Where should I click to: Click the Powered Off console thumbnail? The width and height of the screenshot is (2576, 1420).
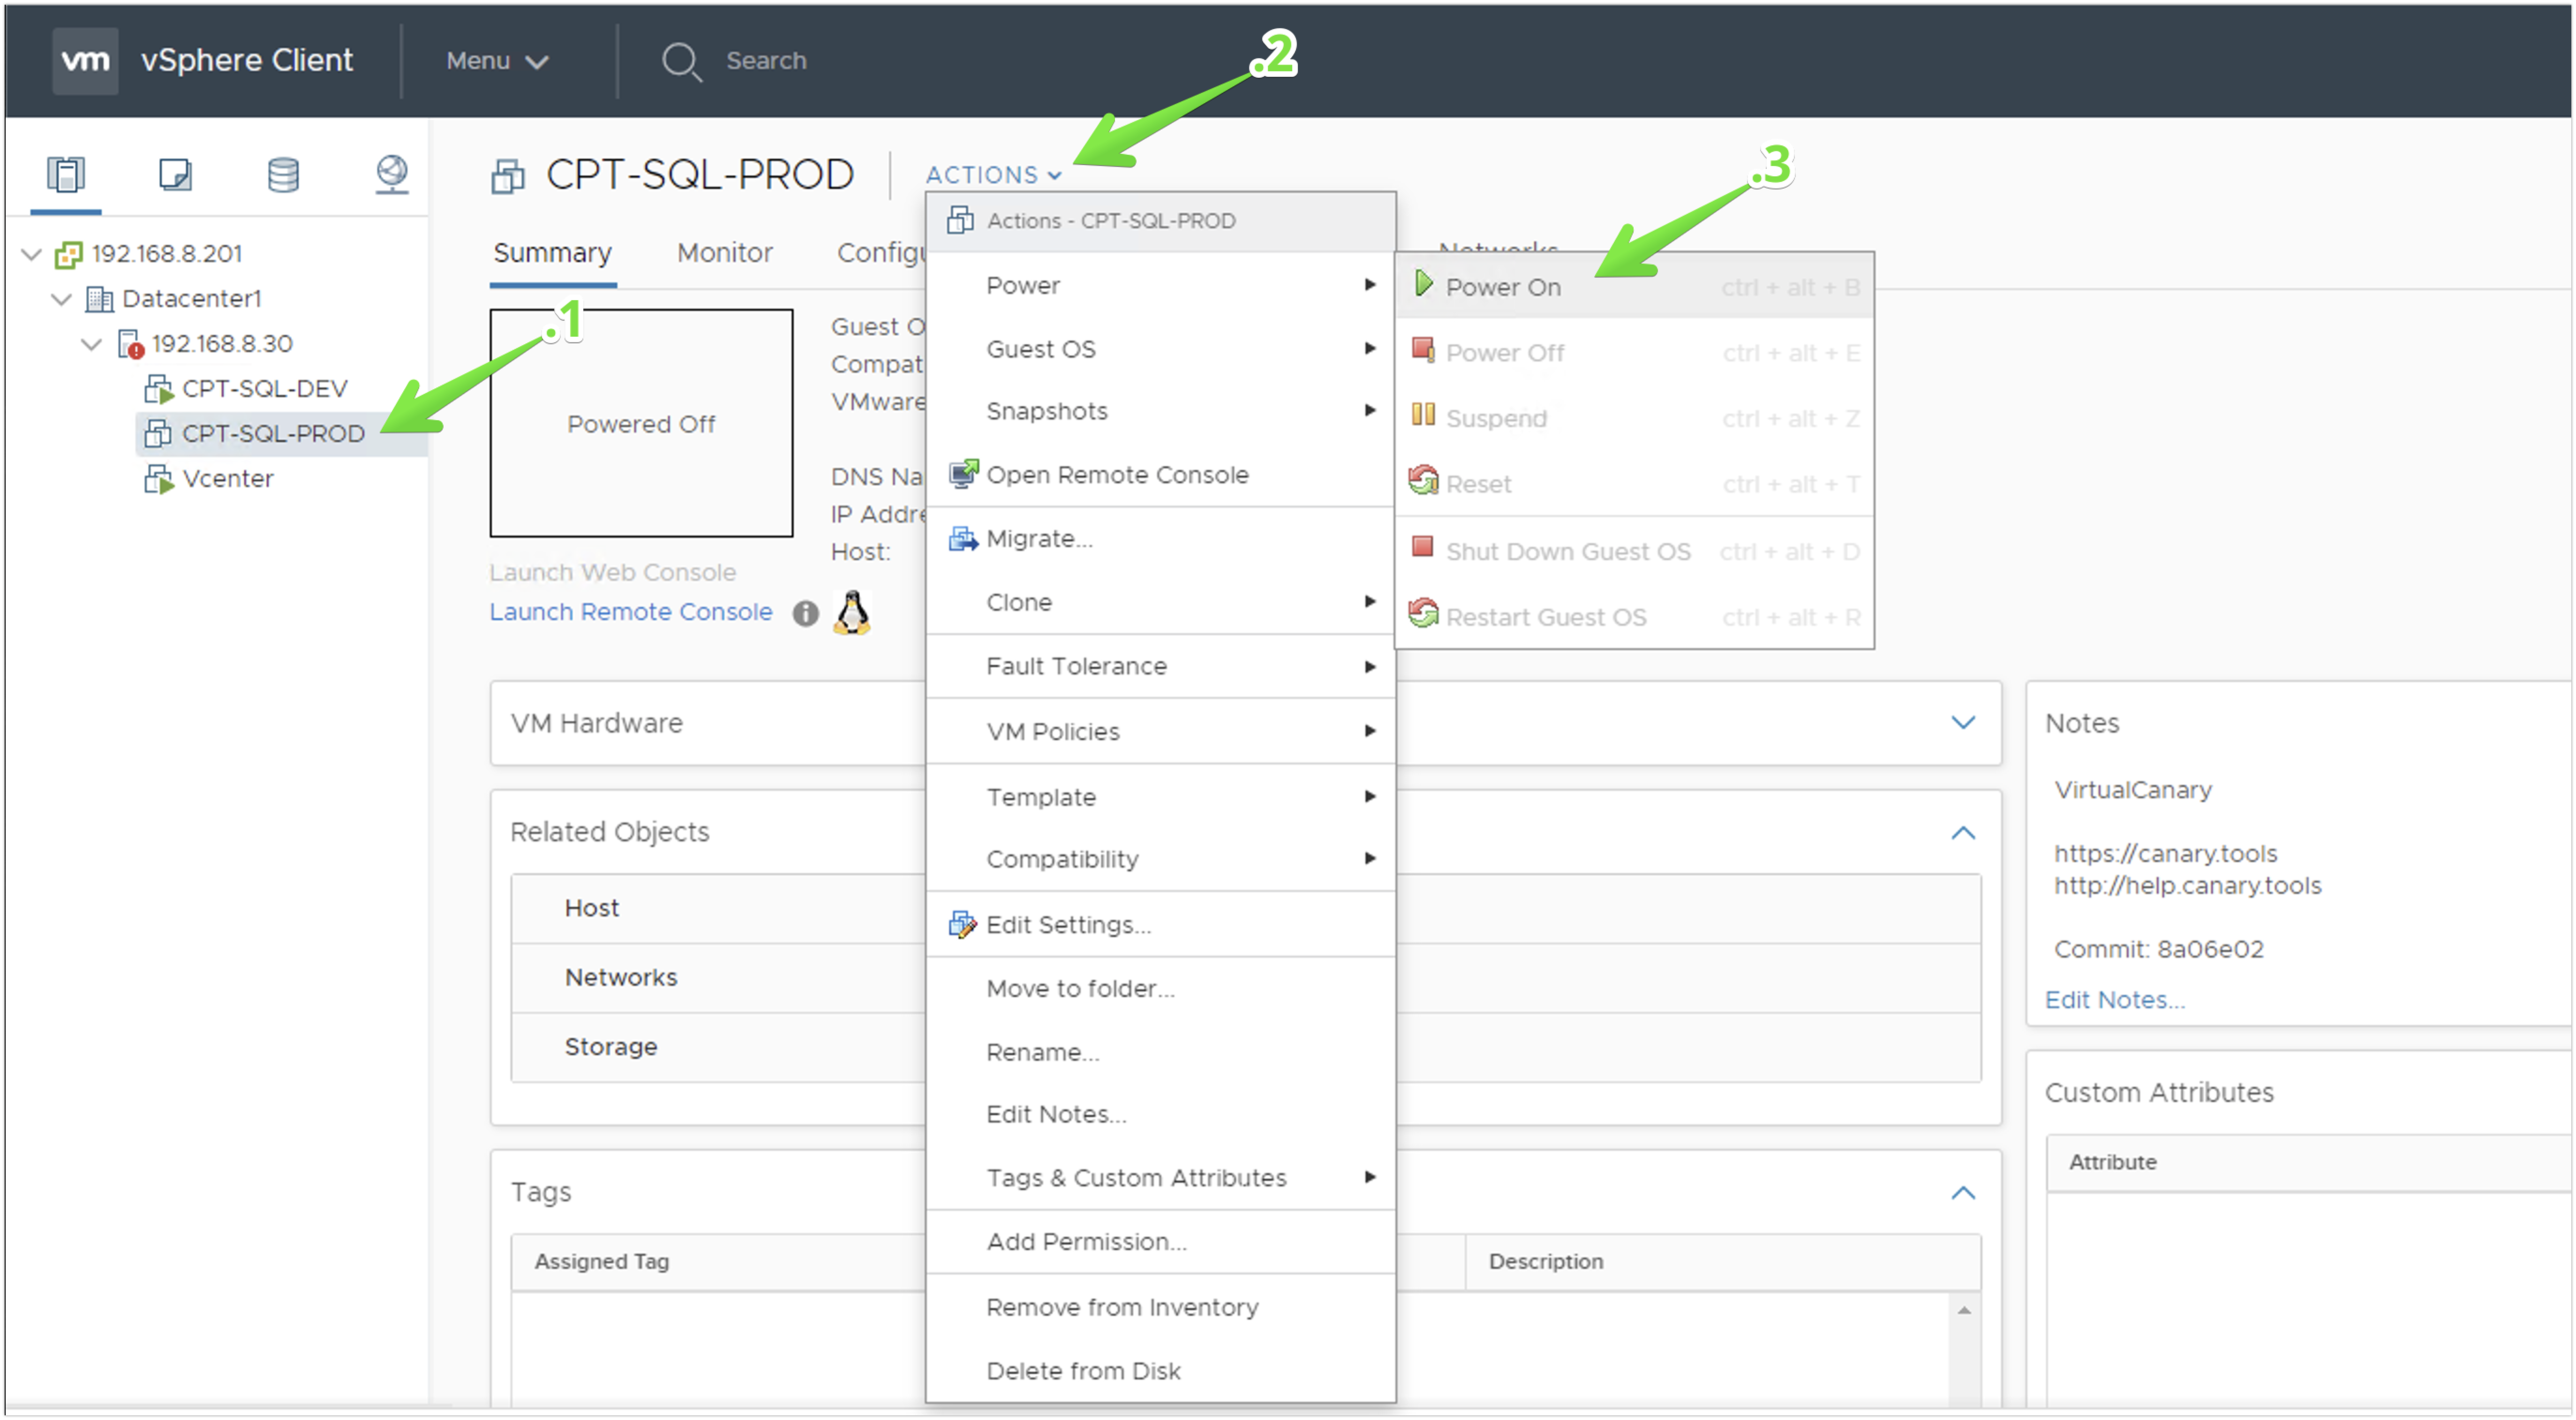[641, 423]
